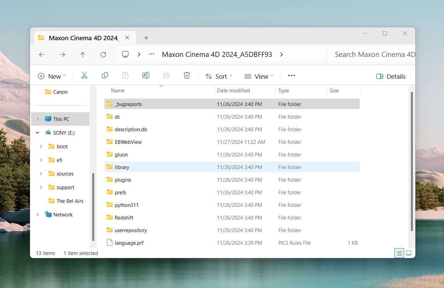Open the See more ellipsis menu
The image size is (444, 288).
tap(291, 76)
